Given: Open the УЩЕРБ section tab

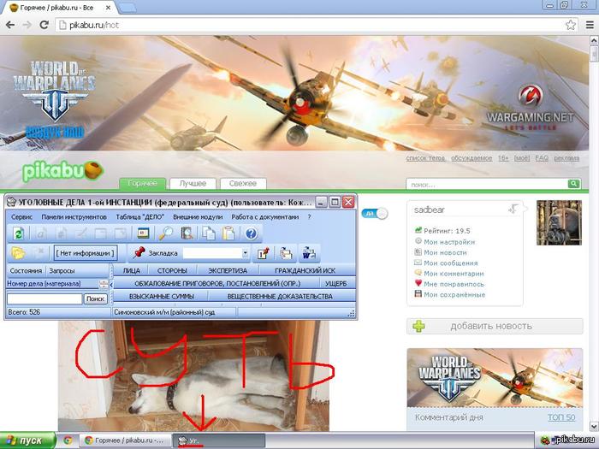Looking at the screenshot, I should tap(336, 283).
